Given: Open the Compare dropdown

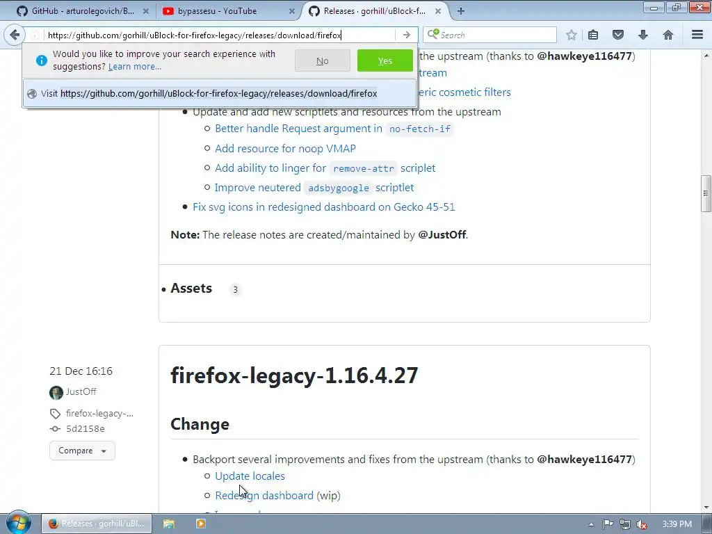Looking at the screenshot, I should [x=82, y=451].
